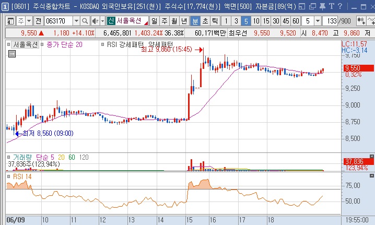Click the 서울옥션 stock name selector
This screenshot has width=375, height=225.
tap(128, 21)
